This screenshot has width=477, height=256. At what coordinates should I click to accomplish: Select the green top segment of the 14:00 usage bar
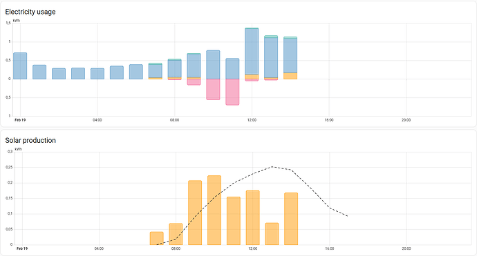290,38
